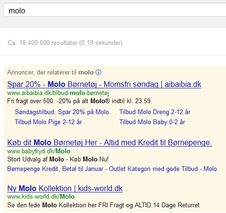
Task: Click the www.babyfryd.dk/Molo green URL
Action: [x=39, y=151]
